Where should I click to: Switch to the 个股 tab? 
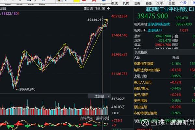(183, 3)
